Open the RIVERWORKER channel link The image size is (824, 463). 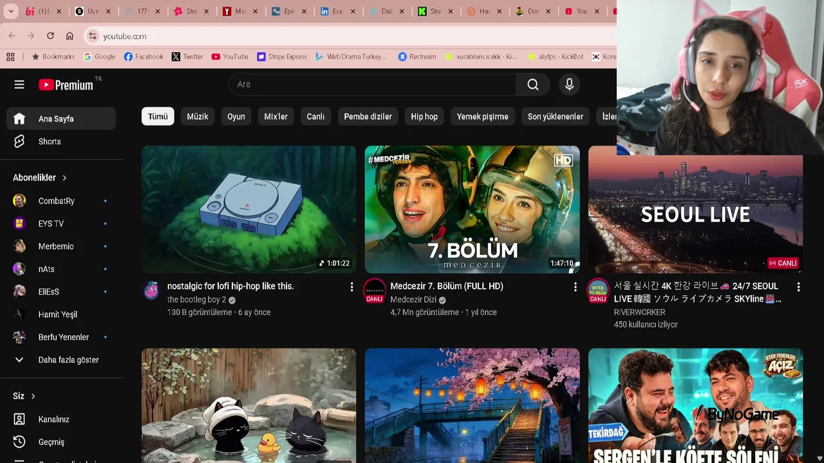(639, 313)
